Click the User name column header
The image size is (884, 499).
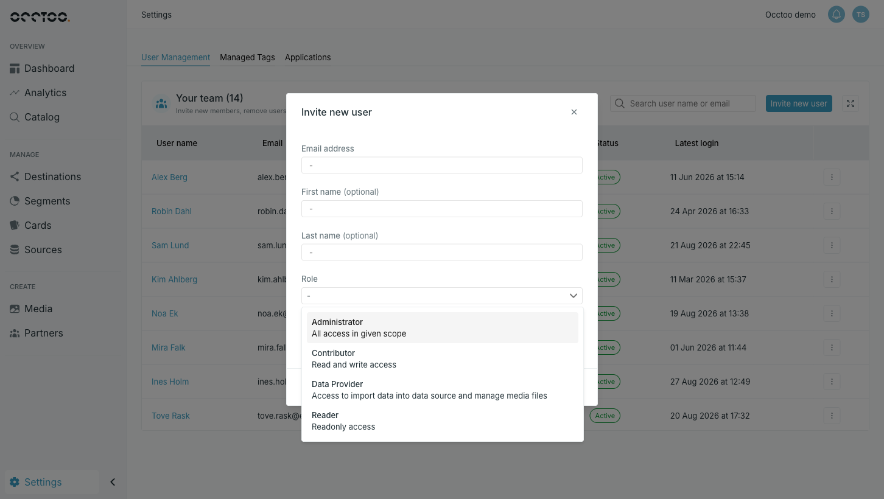177,143
